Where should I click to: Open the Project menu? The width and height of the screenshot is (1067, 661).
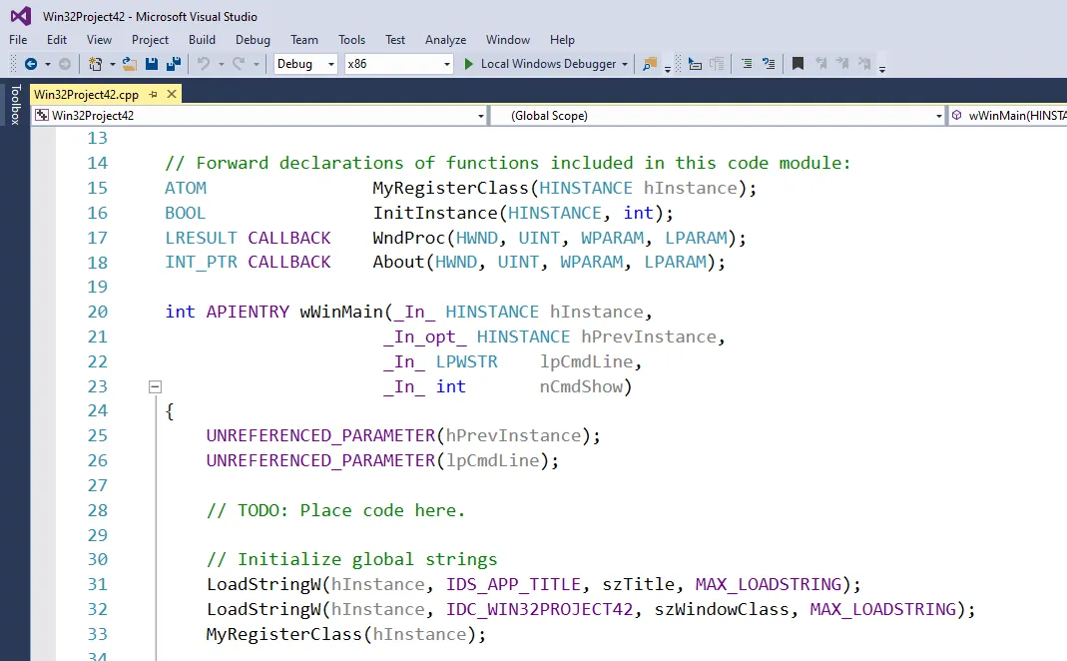click(150, 40)
